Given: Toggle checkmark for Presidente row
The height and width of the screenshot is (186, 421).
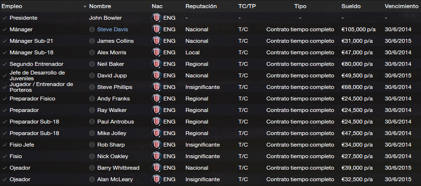Looking at the screenshot, I should (x=4, y=18).
